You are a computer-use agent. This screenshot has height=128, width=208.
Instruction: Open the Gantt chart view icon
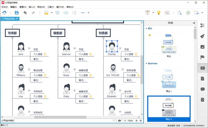167,13
